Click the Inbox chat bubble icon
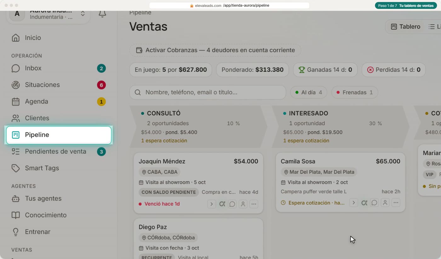 coord(15,68)
